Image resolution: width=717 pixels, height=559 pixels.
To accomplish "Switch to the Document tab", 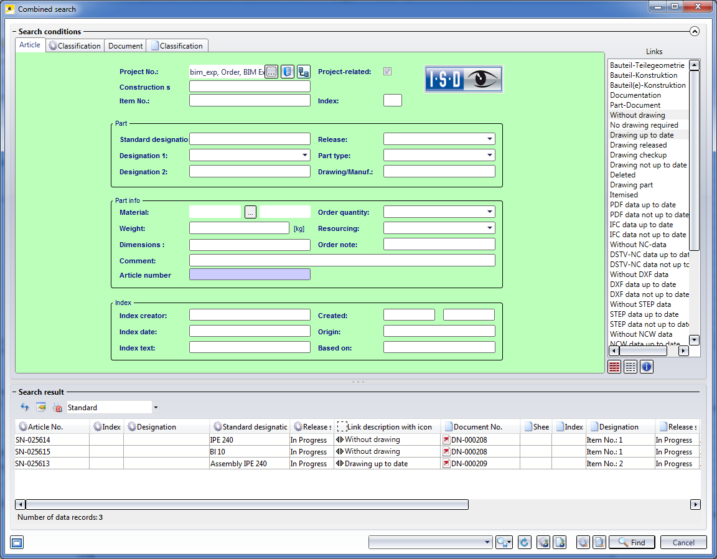I will pos(125,46).
